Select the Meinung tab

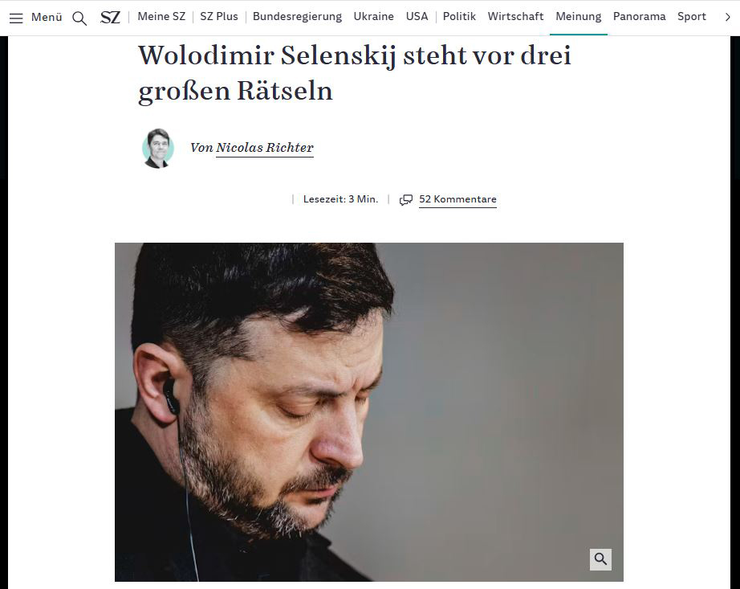point(579,17)
